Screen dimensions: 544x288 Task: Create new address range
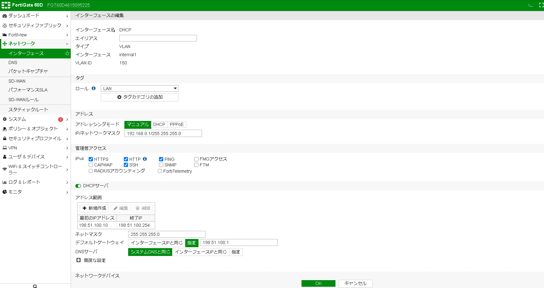point(94,209)
